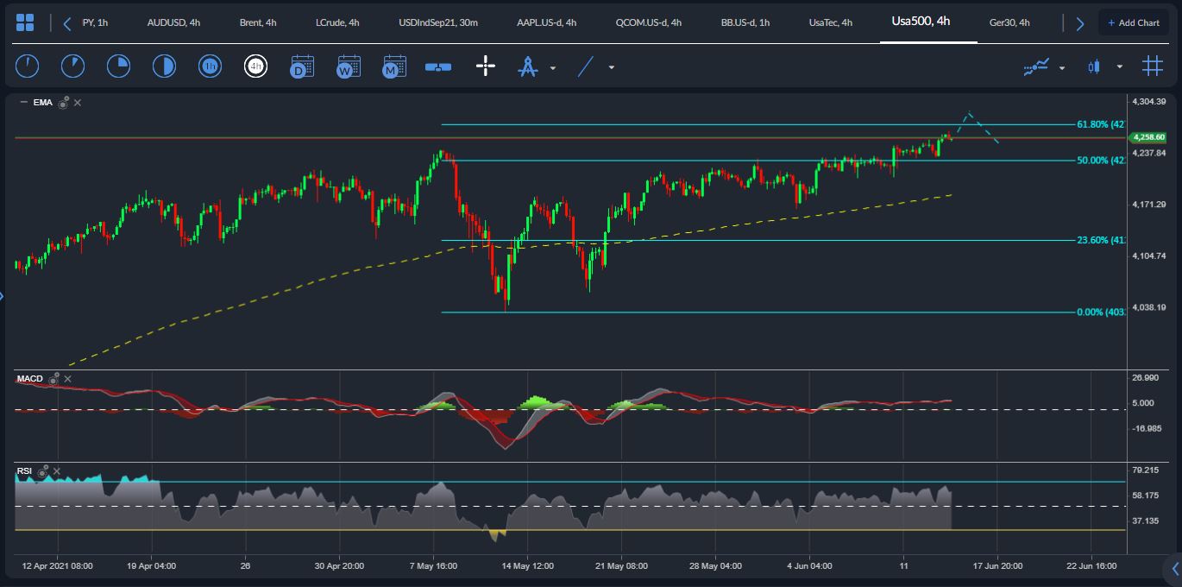Open MACD indicator settings gear
The image size is (1182, 587).
coord(54,379)
